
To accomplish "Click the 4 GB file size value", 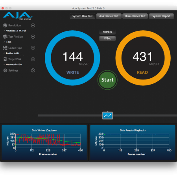I will point(9,42).
